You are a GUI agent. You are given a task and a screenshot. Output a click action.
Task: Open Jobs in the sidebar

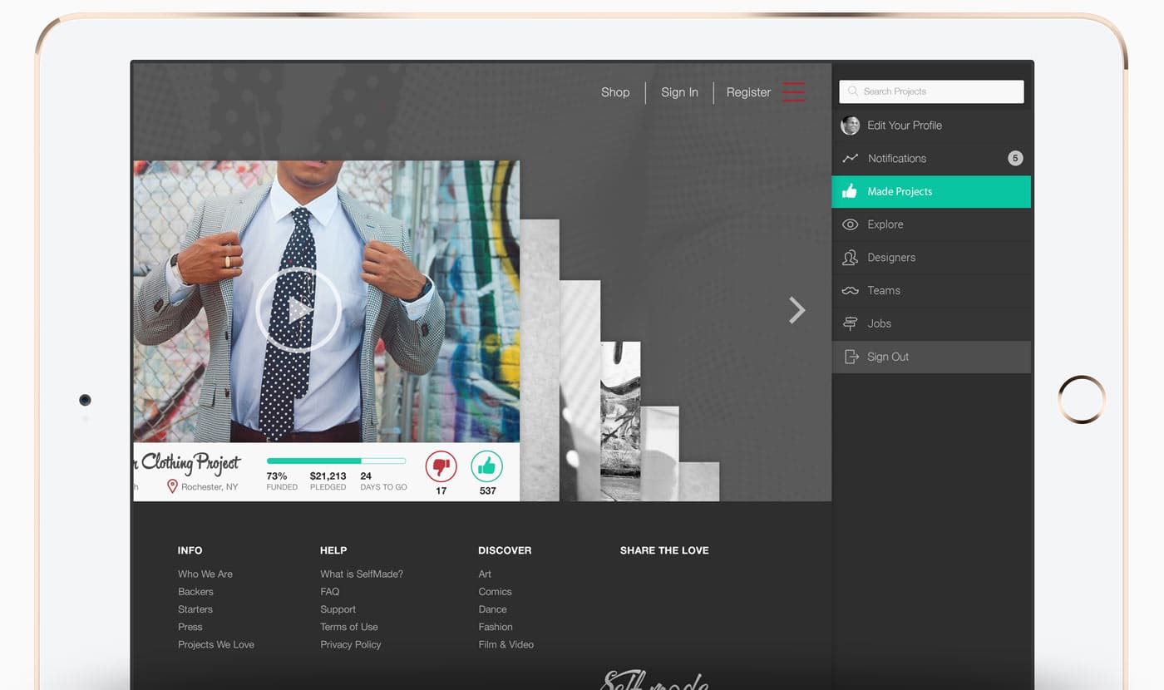coord(931,323)
